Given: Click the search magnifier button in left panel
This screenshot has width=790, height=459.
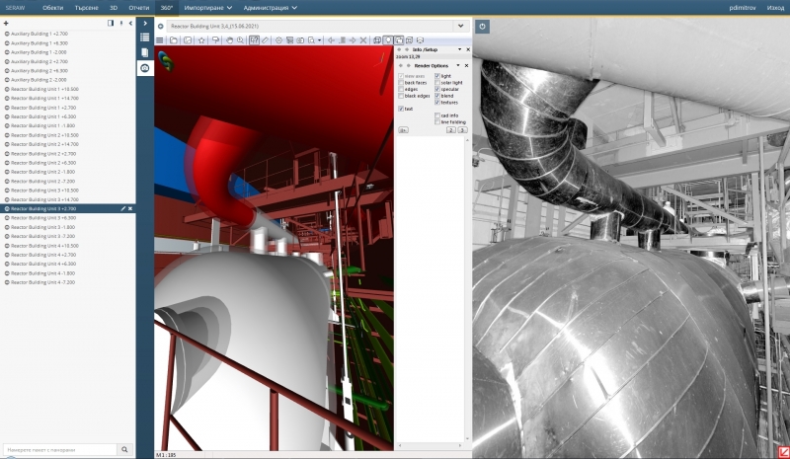Looking at the screenshot, I should (125, 449).
